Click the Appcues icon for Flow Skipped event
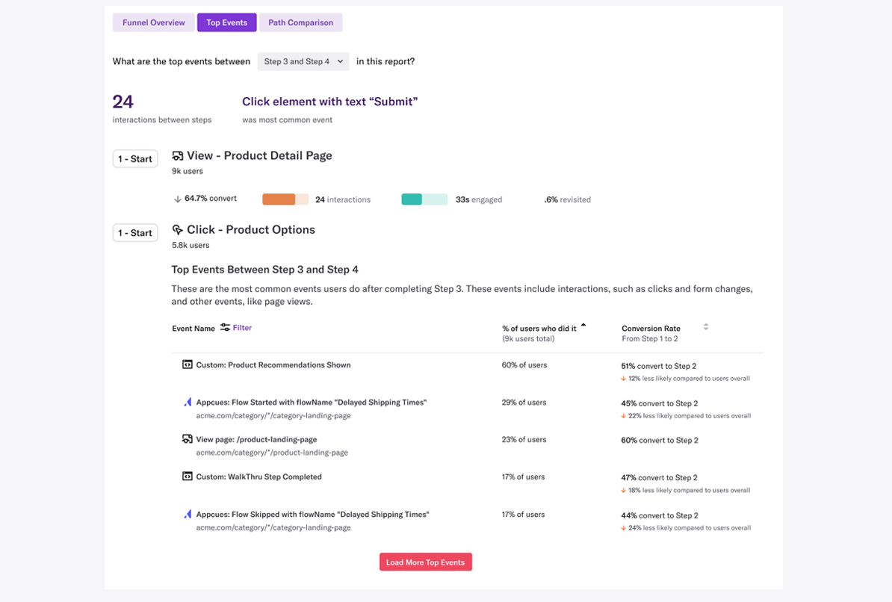This screenshot has height=602, width=892. (188, 514)
